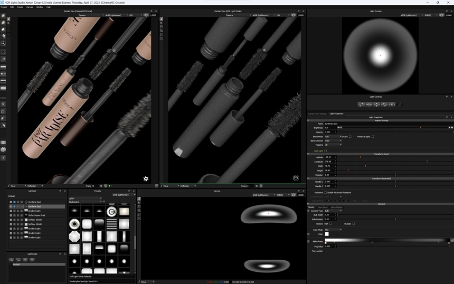Click the first Light Controls icon

coord(361,105)
